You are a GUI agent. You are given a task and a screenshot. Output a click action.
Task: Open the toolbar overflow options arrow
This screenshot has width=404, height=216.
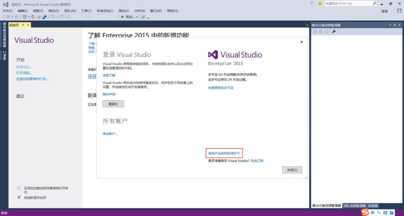(148, 18)
